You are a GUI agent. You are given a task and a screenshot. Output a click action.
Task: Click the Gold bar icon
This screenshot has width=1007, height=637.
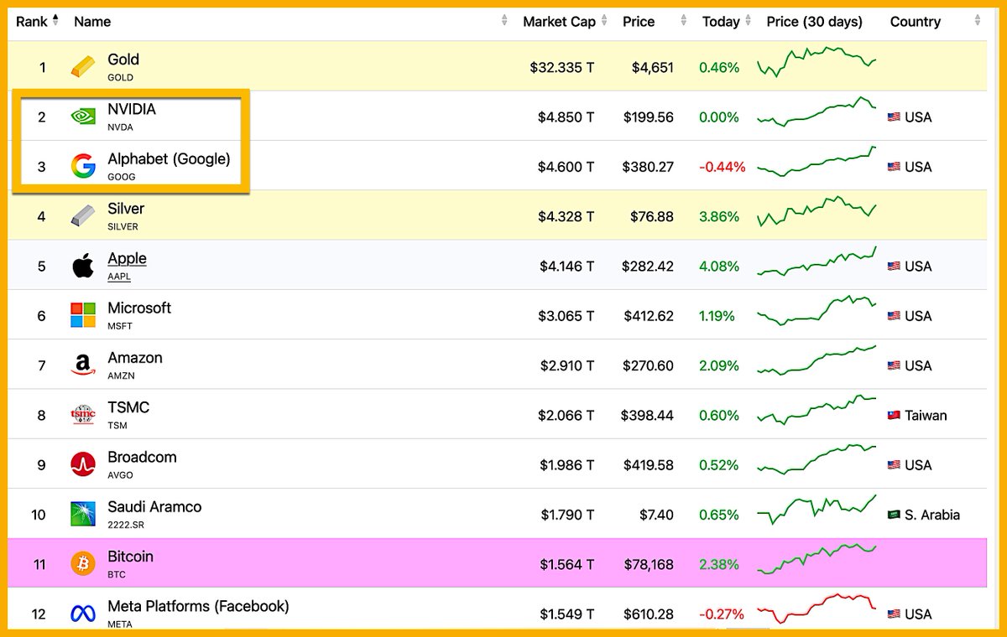coord(82,67)
